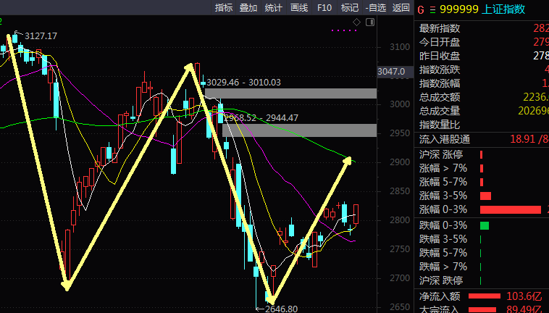Click the 标记 mark button

[349, 8]
